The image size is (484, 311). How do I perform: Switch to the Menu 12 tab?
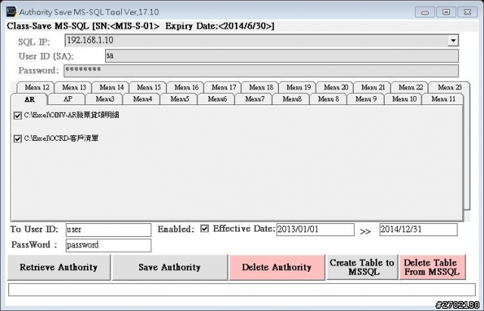(37, 88)
